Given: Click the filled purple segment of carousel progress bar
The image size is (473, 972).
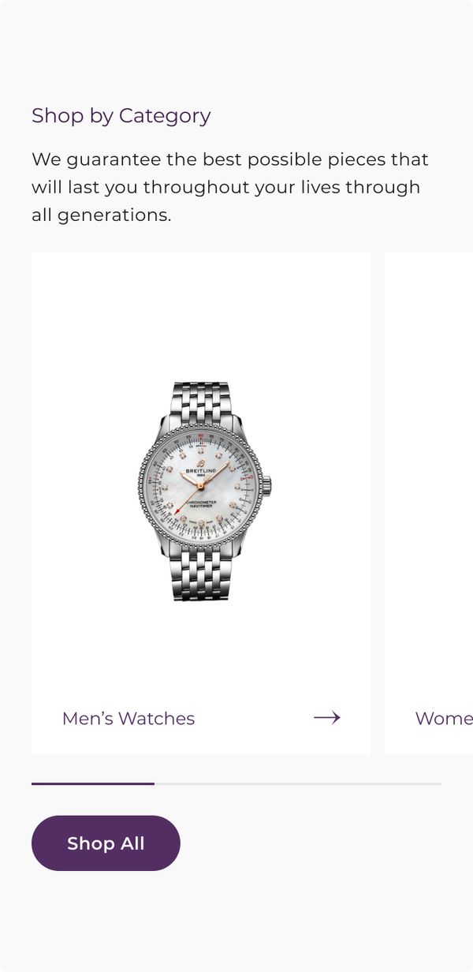Looking at the screenshot, I should coord(93,783).
